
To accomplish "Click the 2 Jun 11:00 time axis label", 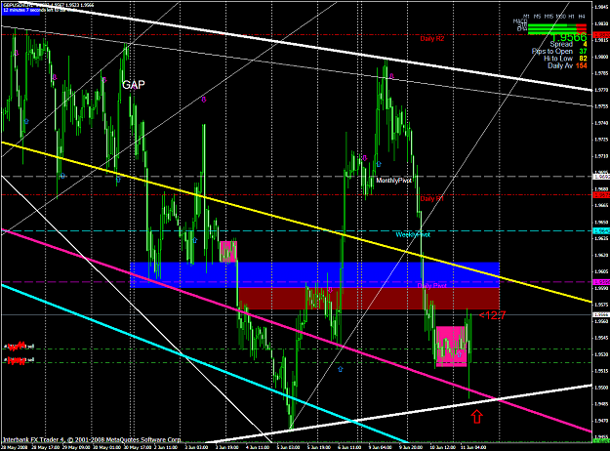I will click(x=166, y=447).
